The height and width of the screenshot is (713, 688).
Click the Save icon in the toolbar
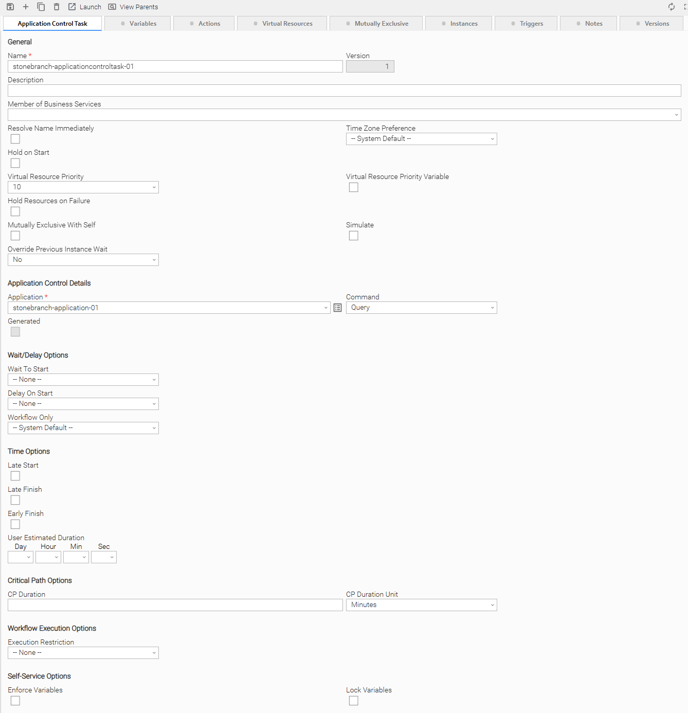coord(10,7)
